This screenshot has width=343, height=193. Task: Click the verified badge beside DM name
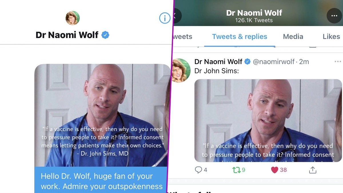tap(105, 35)
